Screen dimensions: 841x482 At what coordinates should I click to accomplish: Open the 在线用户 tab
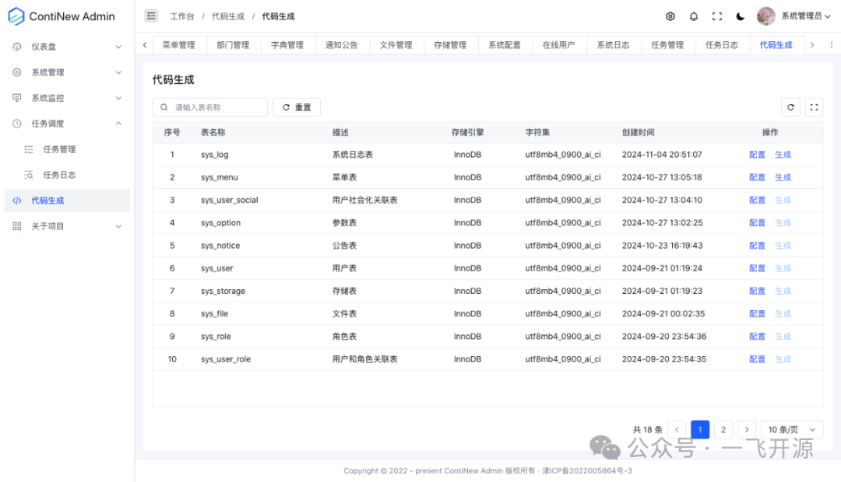pyautogui.click(x=558, y=44)
